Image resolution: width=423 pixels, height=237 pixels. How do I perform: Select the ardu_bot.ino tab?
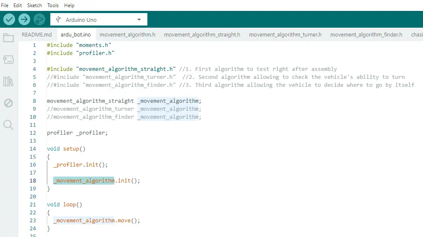pyautogui.click(x=75, y=34)
